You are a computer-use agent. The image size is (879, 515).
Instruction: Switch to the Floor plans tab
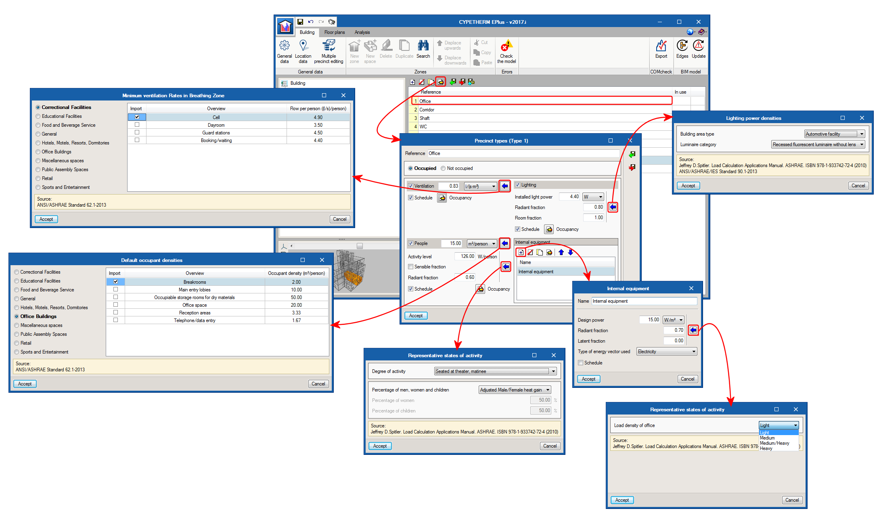click(334, 32)
